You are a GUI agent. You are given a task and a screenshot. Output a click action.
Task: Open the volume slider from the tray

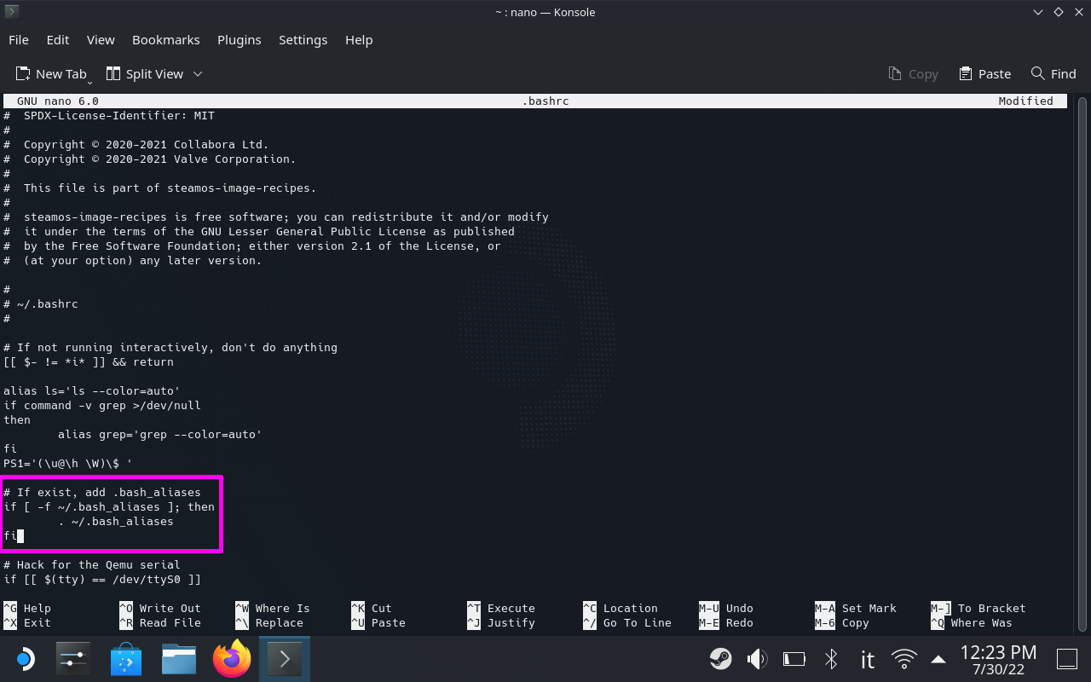pyautogui.click(x=758, y=658)
